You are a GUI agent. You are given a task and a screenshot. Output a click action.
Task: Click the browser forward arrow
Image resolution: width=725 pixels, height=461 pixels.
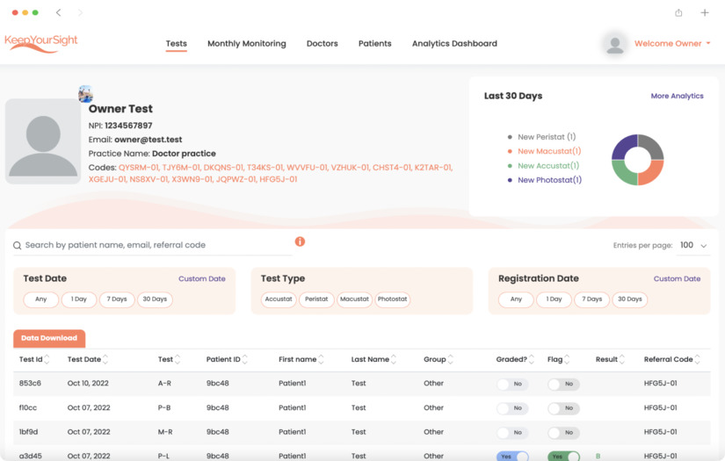pyautogui.click(x=80, y=12)
